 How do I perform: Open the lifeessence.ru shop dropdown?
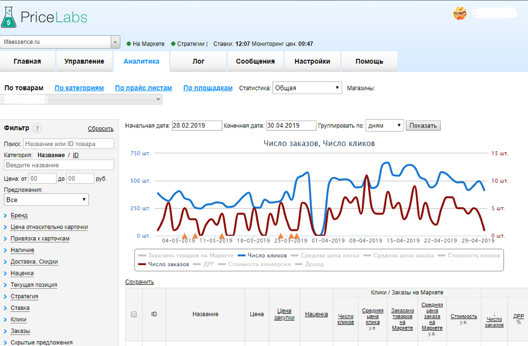click(x=115, y=42)
